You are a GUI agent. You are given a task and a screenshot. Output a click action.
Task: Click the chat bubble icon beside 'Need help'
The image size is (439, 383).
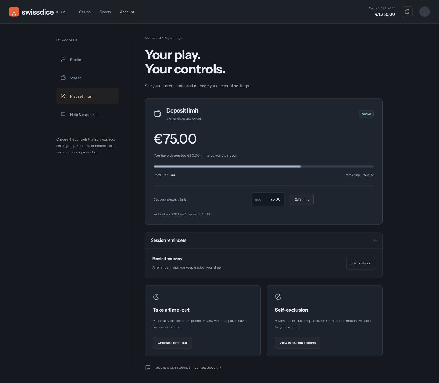click(x=148, y=367)
